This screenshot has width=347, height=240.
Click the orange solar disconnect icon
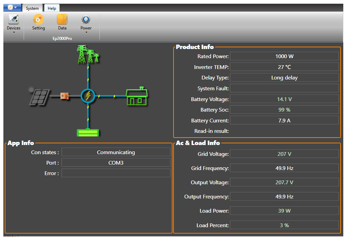[64, 96]
